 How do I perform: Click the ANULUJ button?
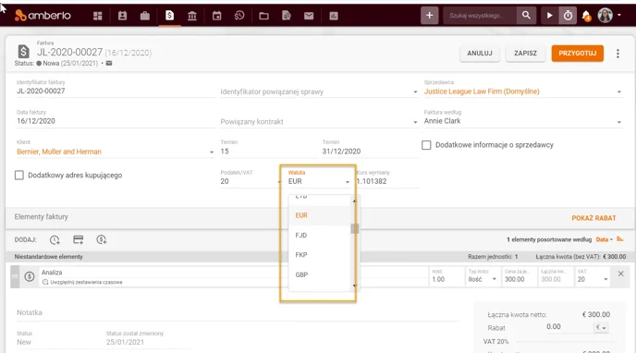click(x=480, y=54)
